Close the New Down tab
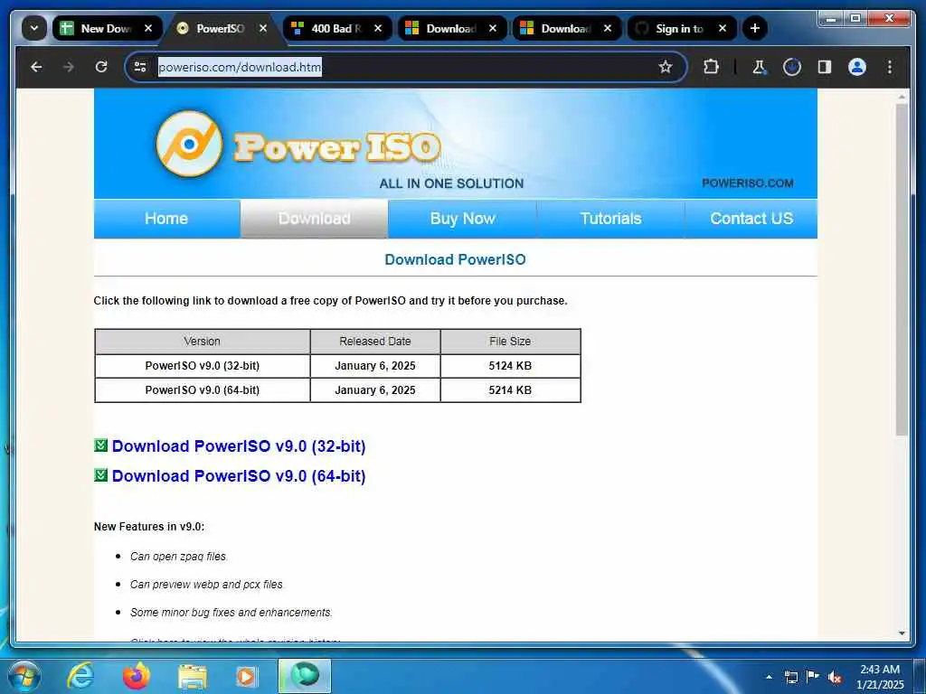Image resolution: width=926 pixels, height=694 pixels. 148,28
